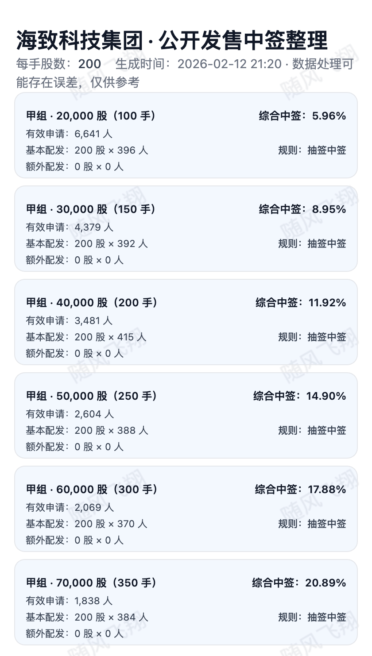Click the 综合中签 17.88% rate
This screenshot has height=656, width=372.
300,490
